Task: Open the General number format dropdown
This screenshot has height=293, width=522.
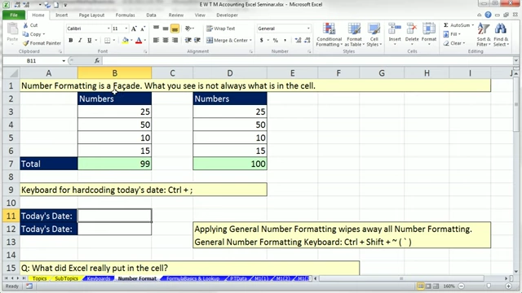Action: [x=308, y=28]
